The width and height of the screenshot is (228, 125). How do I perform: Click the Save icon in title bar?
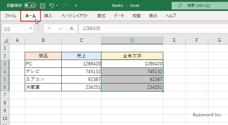(43, 6)
